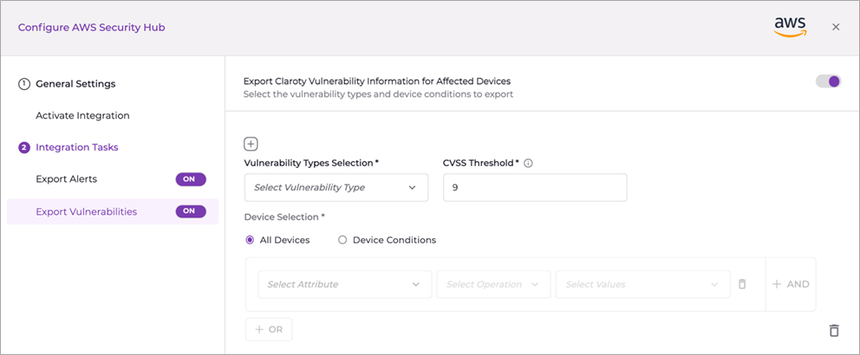Open Integration Tasks section

tap(77, 148)
